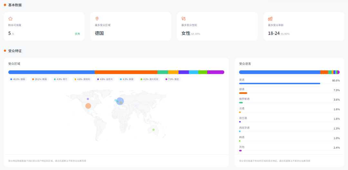Click the 受众特征 section heading
Viewport: 348px width, 170px height.
(x=15, y=51)
